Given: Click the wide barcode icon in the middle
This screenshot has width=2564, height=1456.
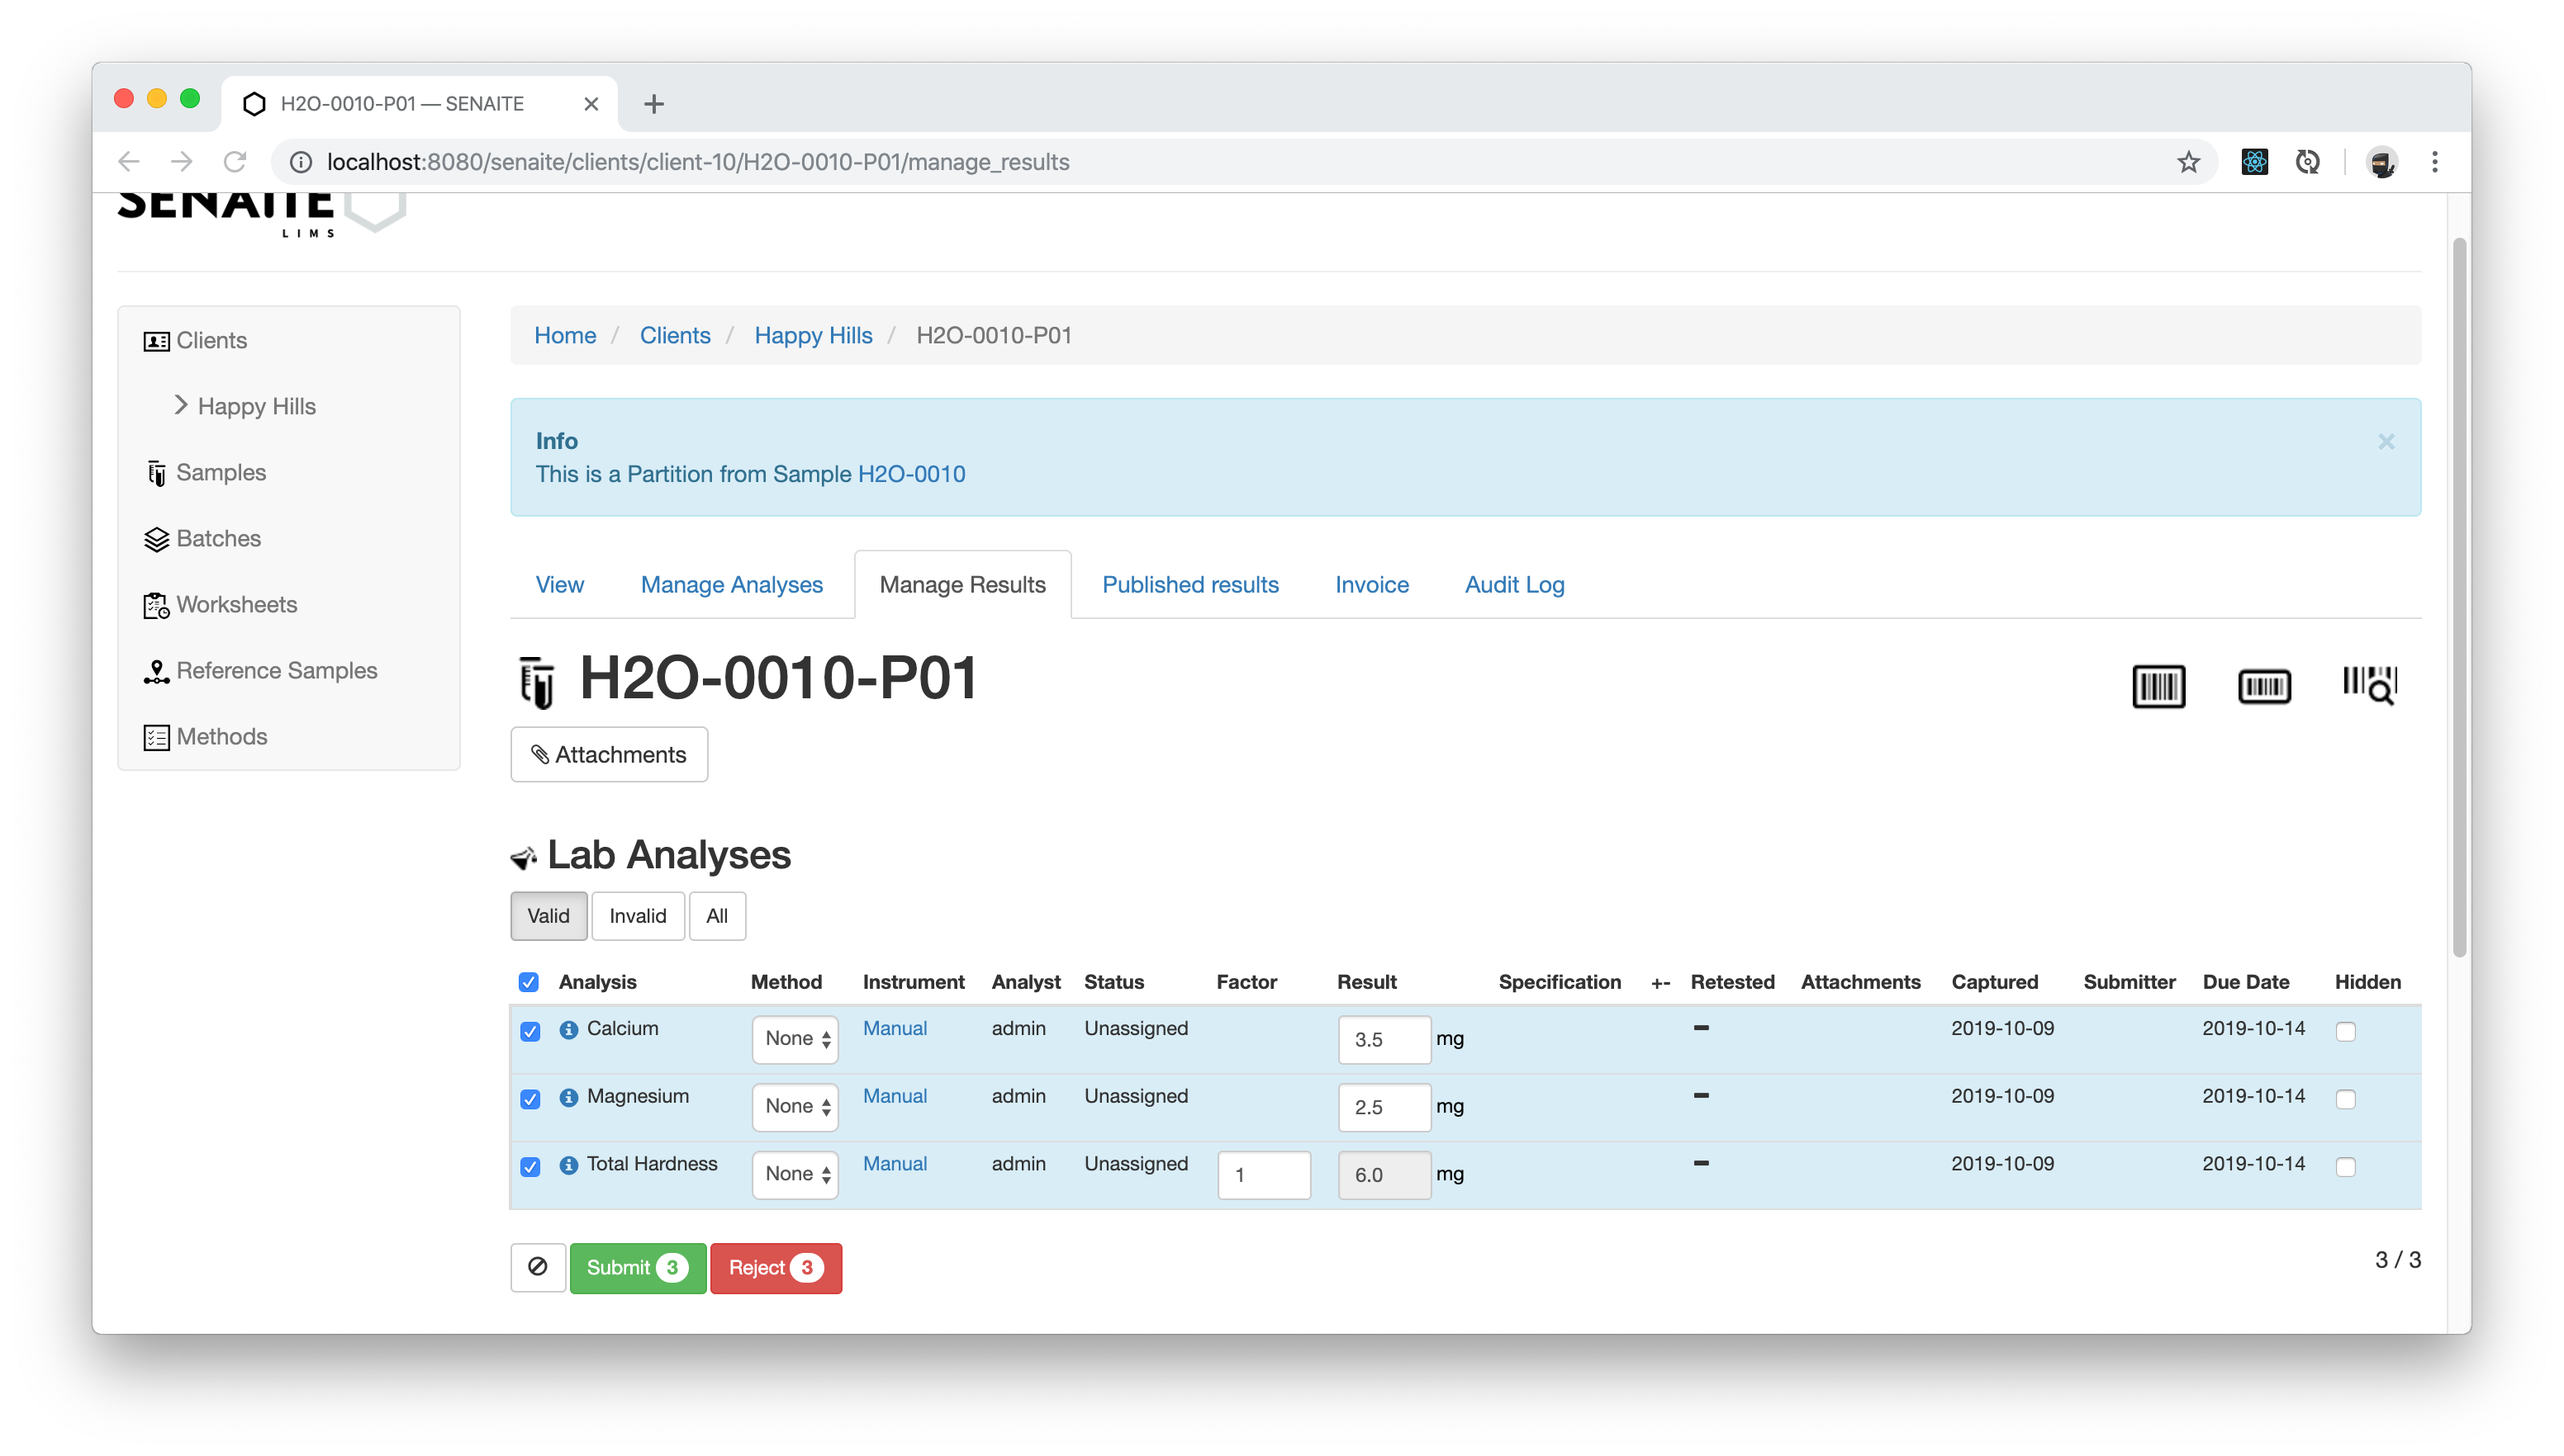Looking at the screenshot, I should click(2262, 685).
